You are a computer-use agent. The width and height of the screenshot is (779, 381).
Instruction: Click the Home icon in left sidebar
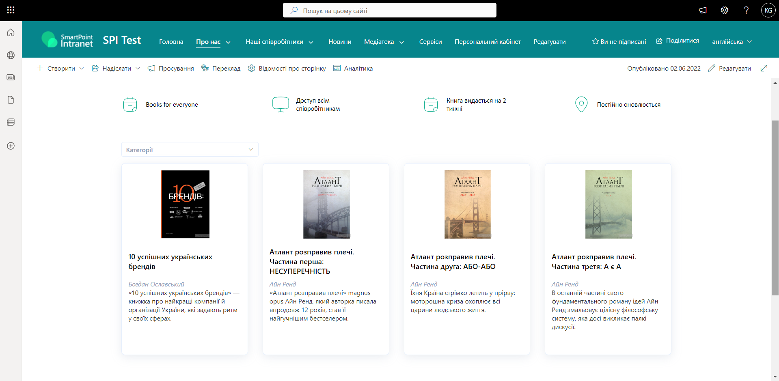(x=11, y=32)
